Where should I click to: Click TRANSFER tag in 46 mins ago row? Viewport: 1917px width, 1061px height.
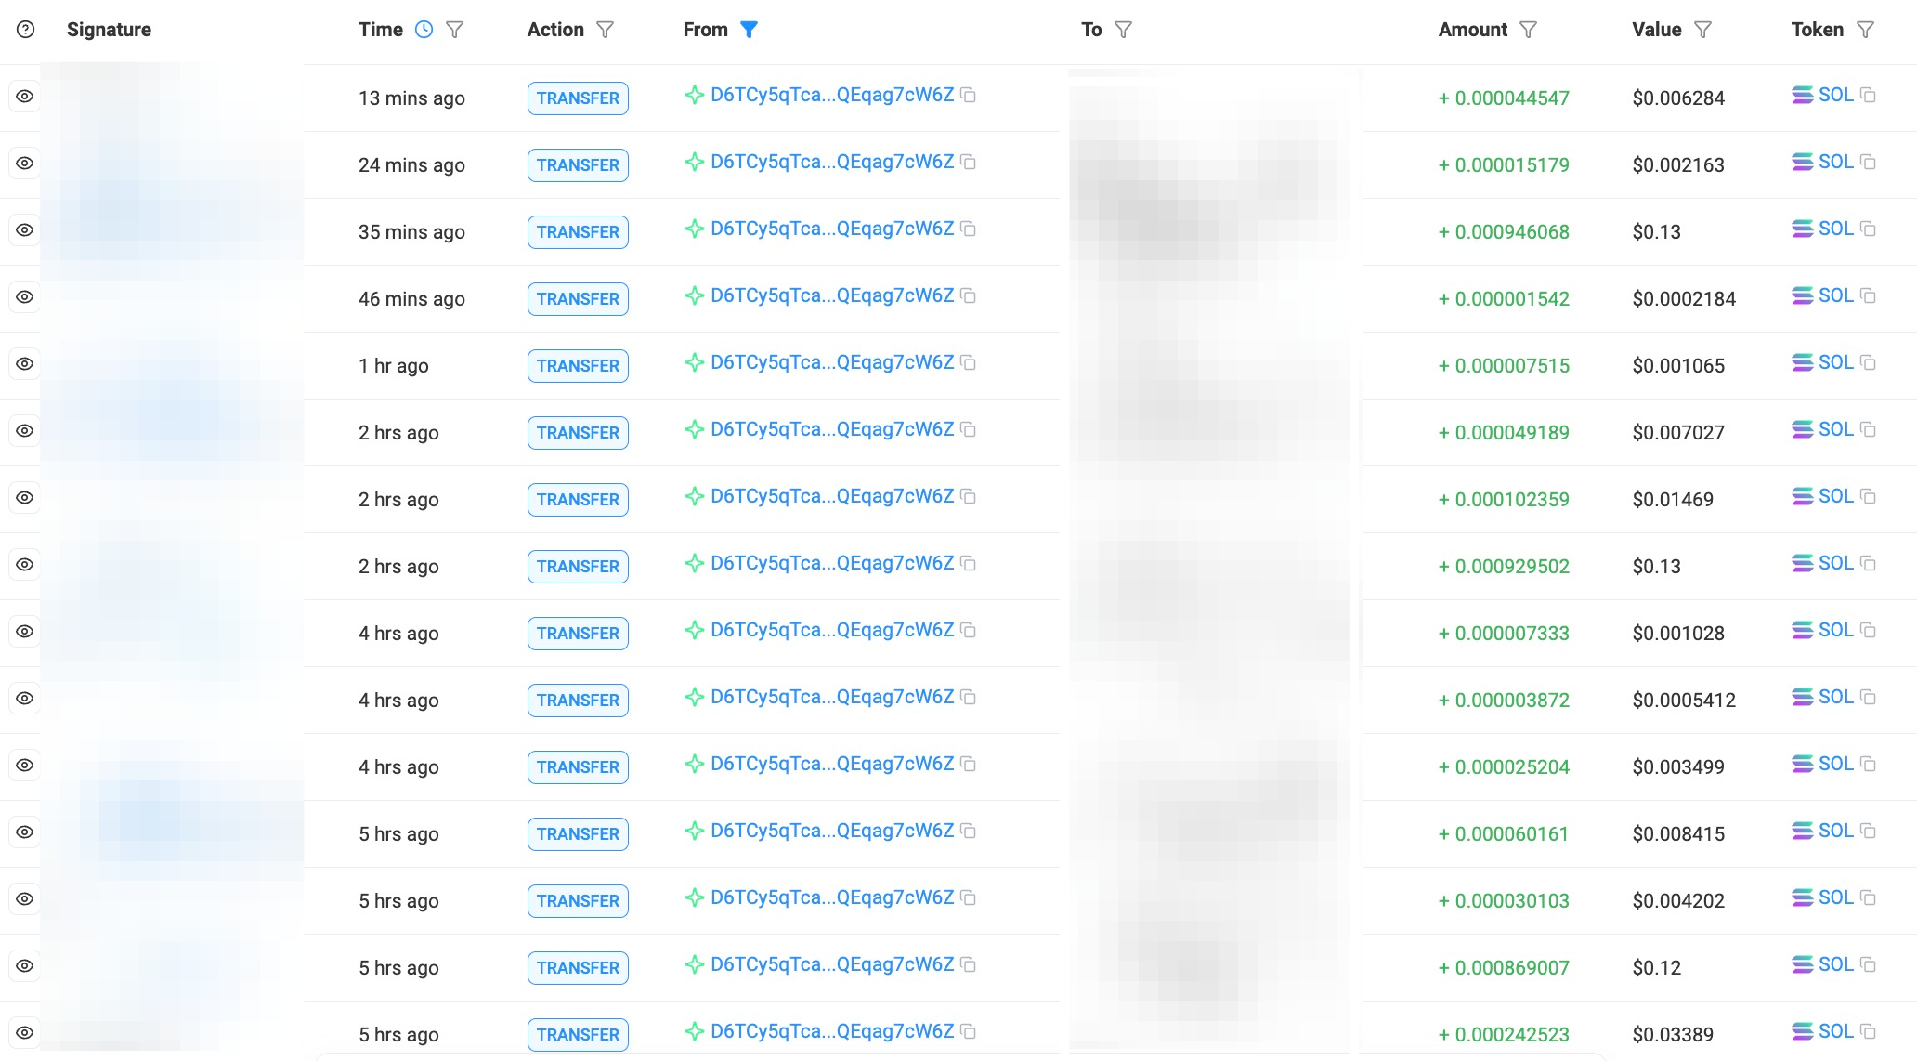pyautogui.click(x=578, y=299)
